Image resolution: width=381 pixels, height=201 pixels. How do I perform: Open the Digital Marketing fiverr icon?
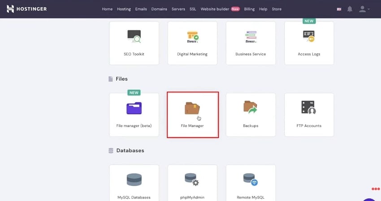pyautogui.click(x=192, y=37)
